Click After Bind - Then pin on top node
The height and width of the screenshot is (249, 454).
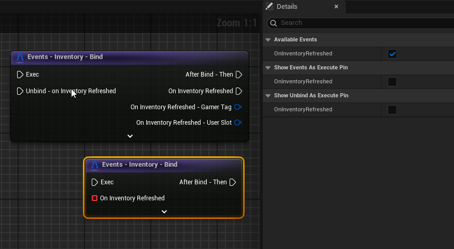coord(239,75)
